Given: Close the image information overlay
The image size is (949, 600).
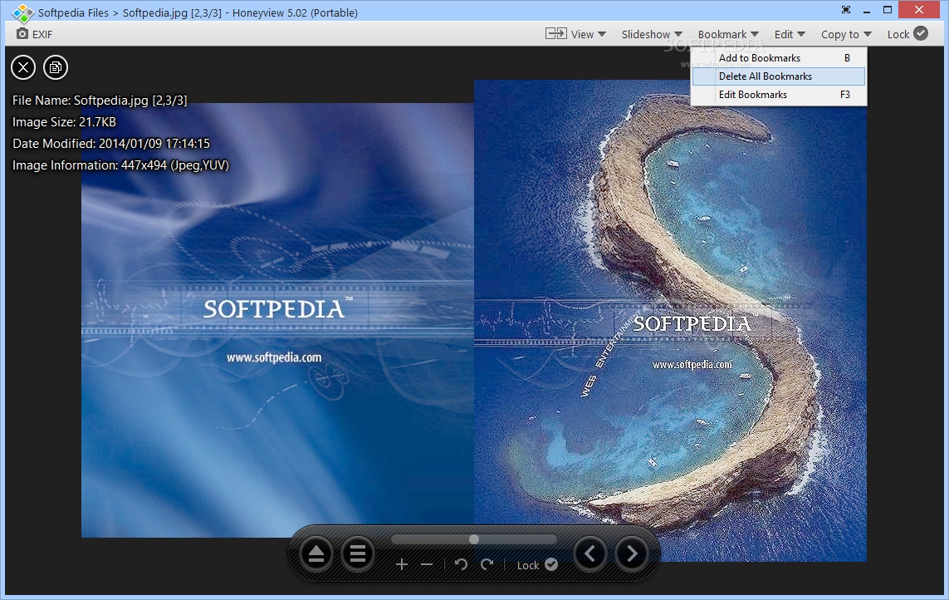Looking at the screenshot, I should [23, 67].
